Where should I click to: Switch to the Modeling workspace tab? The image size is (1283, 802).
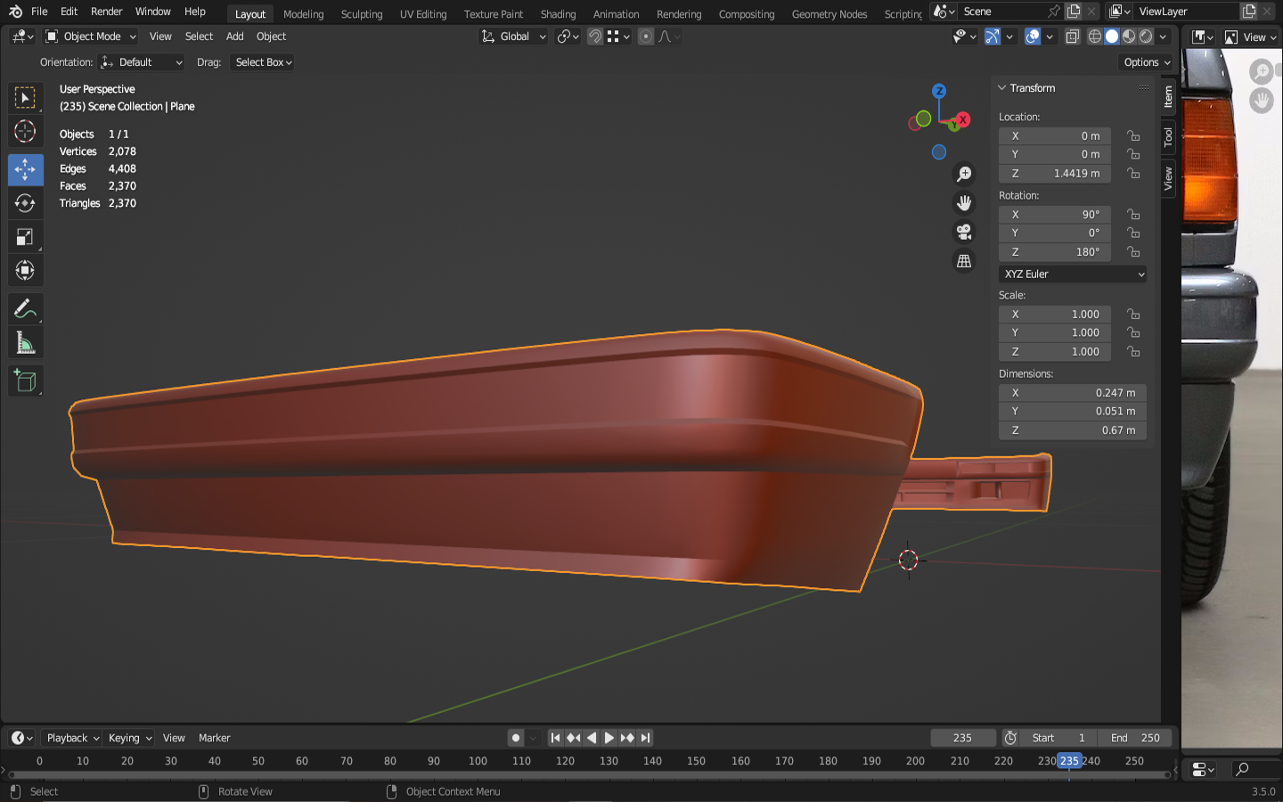[304, 14]
